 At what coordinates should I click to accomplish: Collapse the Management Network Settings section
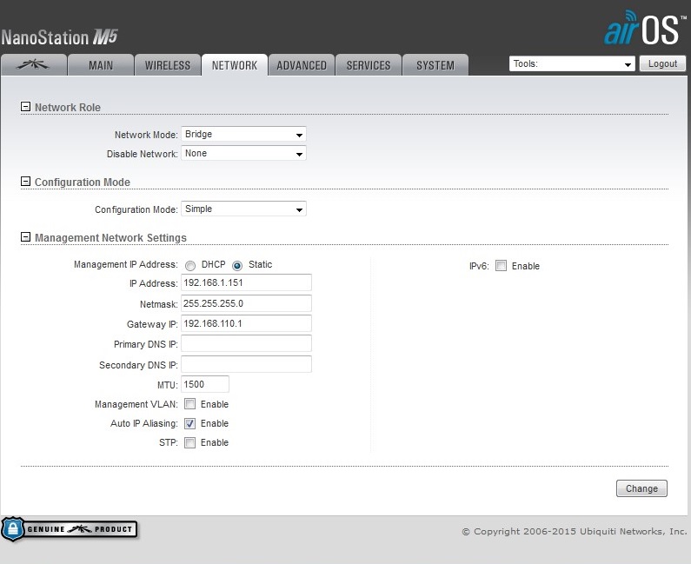coord(25,237)
